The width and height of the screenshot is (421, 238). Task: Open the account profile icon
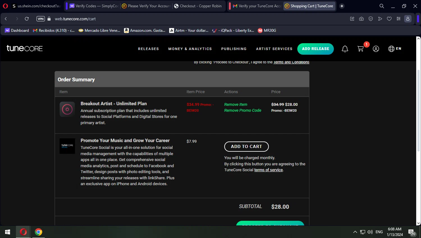376,49
